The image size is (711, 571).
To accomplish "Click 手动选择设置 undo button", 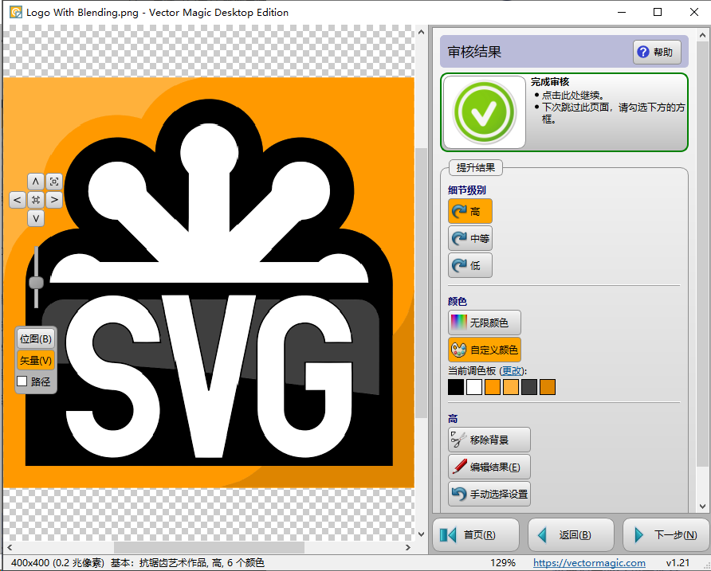I will (x=489, y=494).
